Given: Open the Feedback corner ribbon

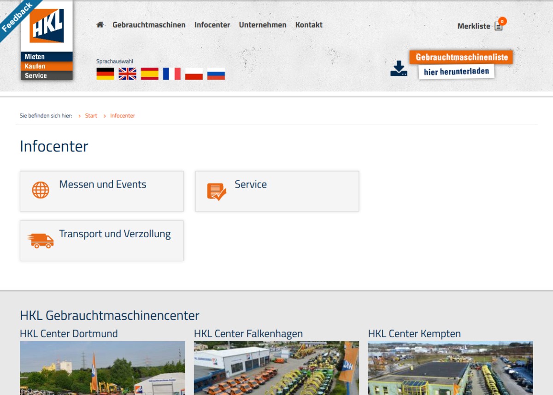Looking at the screenshot, I should (17, 17).
